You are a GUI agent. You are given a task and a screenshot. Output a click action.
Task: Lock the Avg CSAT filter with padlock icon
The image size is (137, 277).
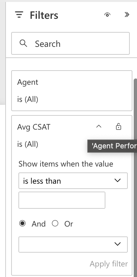tap(119, 127)
